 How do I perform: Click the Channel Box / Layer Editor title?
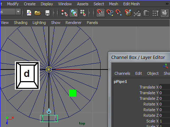coord(138,58)
